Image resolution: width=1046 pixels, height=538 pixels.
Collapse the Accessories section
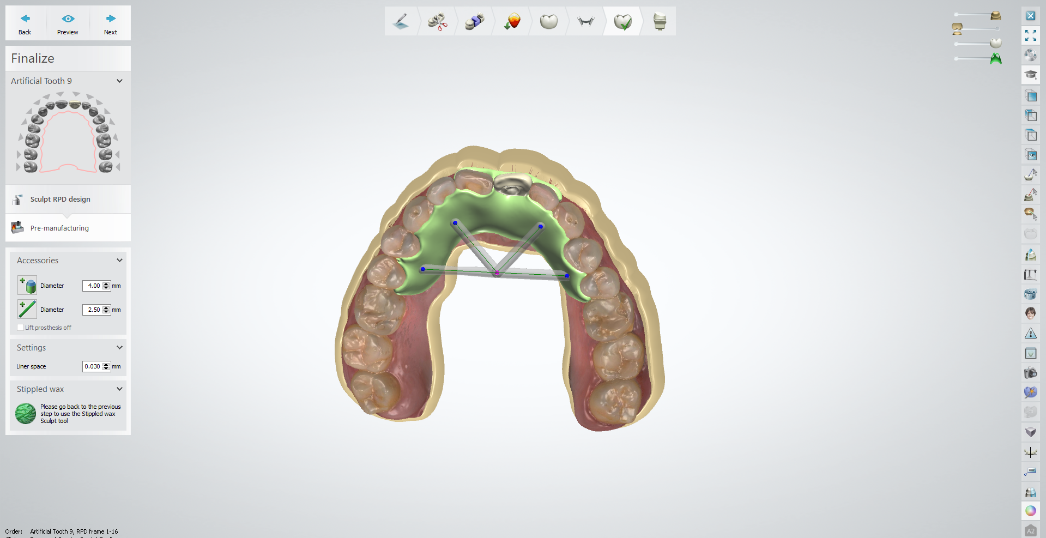(x=119, y=261)
